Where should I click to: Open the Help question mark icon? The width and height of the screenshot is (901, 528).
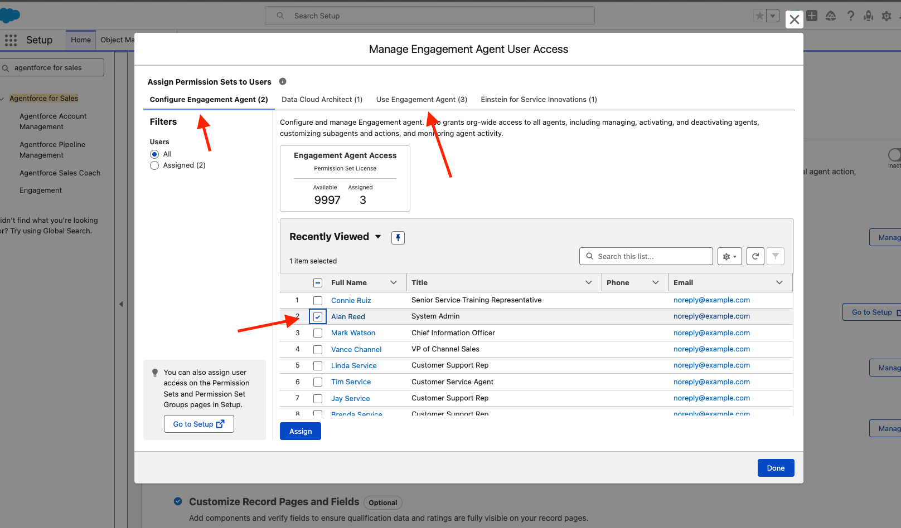tap(850, 16)
